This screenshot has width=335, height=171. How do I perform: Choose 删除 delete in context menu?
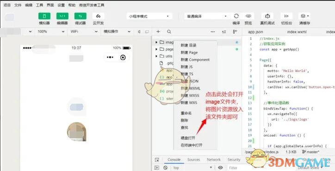[184, 120]
